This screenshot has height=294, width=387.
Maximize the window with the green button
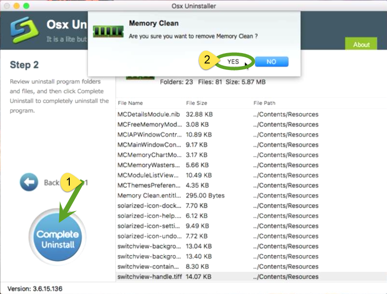26,6
